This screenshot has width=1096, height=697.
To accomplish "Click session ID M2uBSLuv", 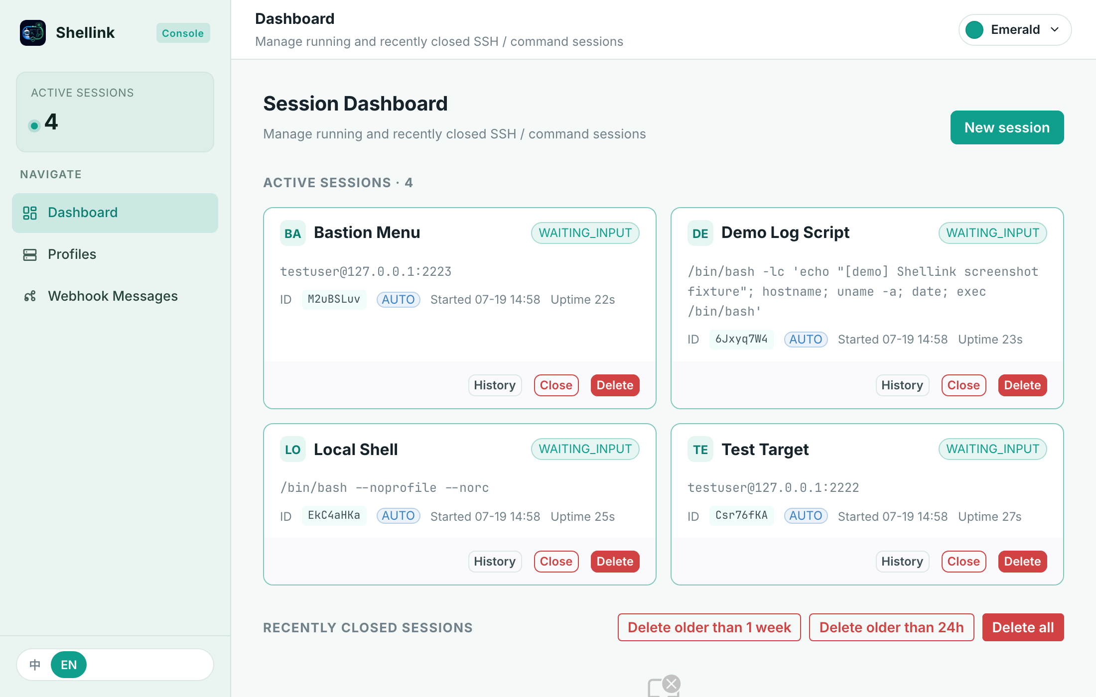I will 334,299.
